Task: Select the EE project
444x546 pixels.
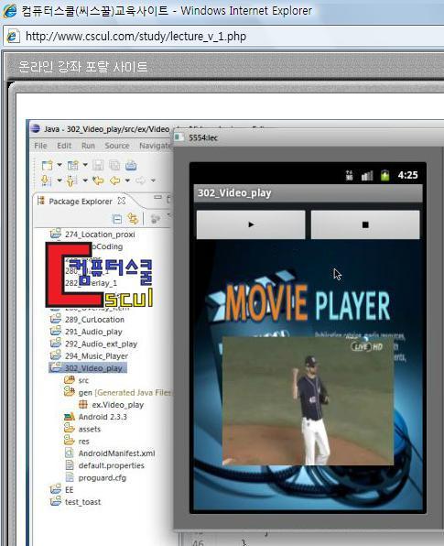Action: 70,490
